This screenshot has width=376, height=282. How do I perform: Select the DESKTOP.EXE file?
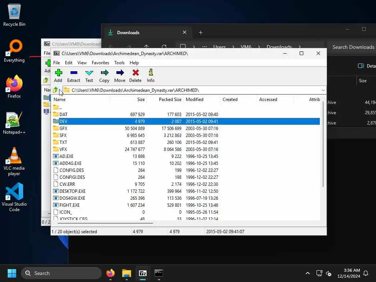coord(186,191)
